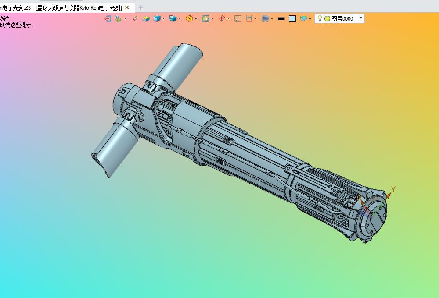The height and width of the screenshot is (298, 439).
Task: Click the teal surface layer icon
Action: click(303, 19)
